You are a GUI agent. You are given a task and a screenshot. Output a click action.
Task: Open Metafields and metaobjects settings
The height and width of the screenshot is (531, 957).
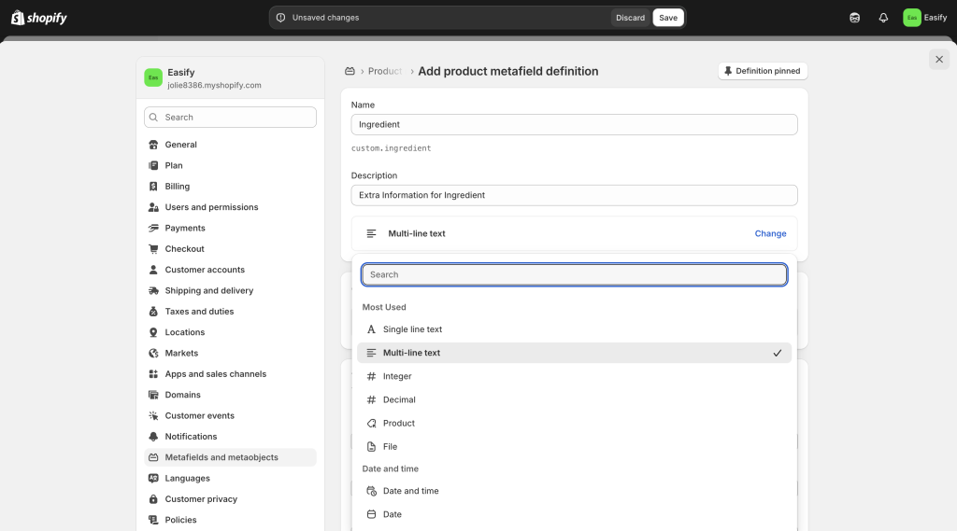(x=221, y=457)
